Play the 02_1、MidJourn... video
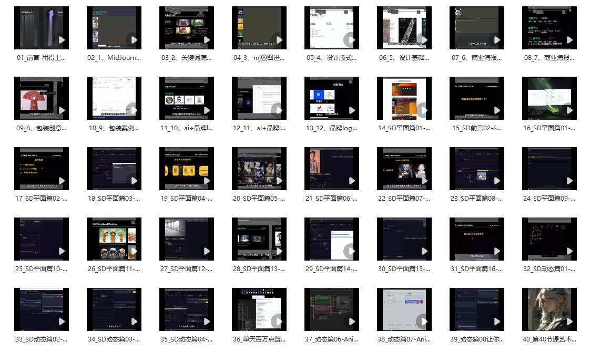The width and height of the screenshot is (591, 352). click(x=134, y=40)
